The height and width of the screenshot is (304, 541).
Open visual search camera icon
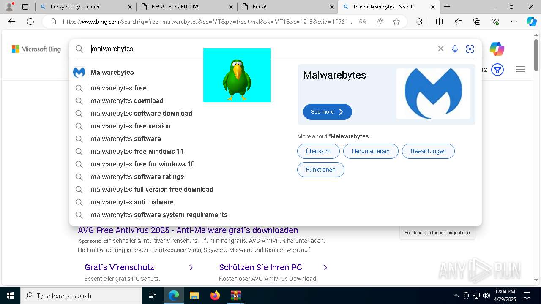[x=470, y=49]
